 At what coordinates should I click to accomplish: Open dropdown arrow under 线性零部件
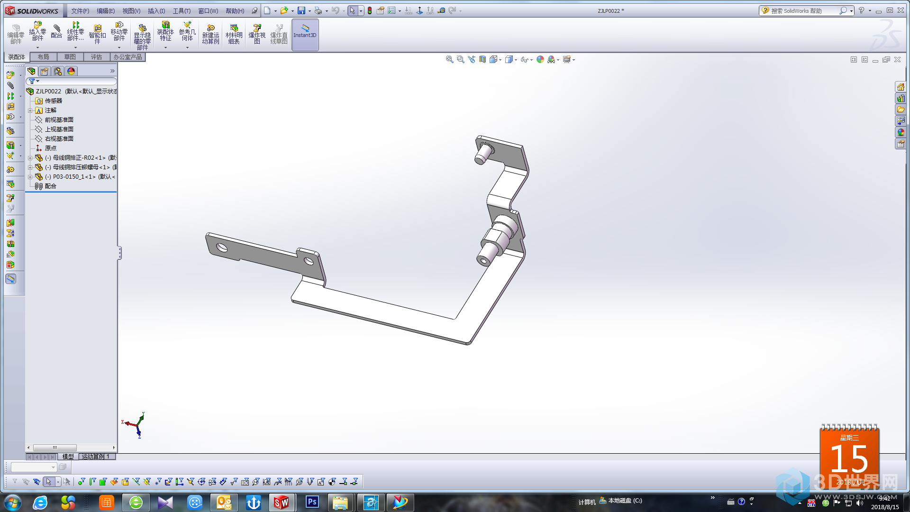[75, 47]
